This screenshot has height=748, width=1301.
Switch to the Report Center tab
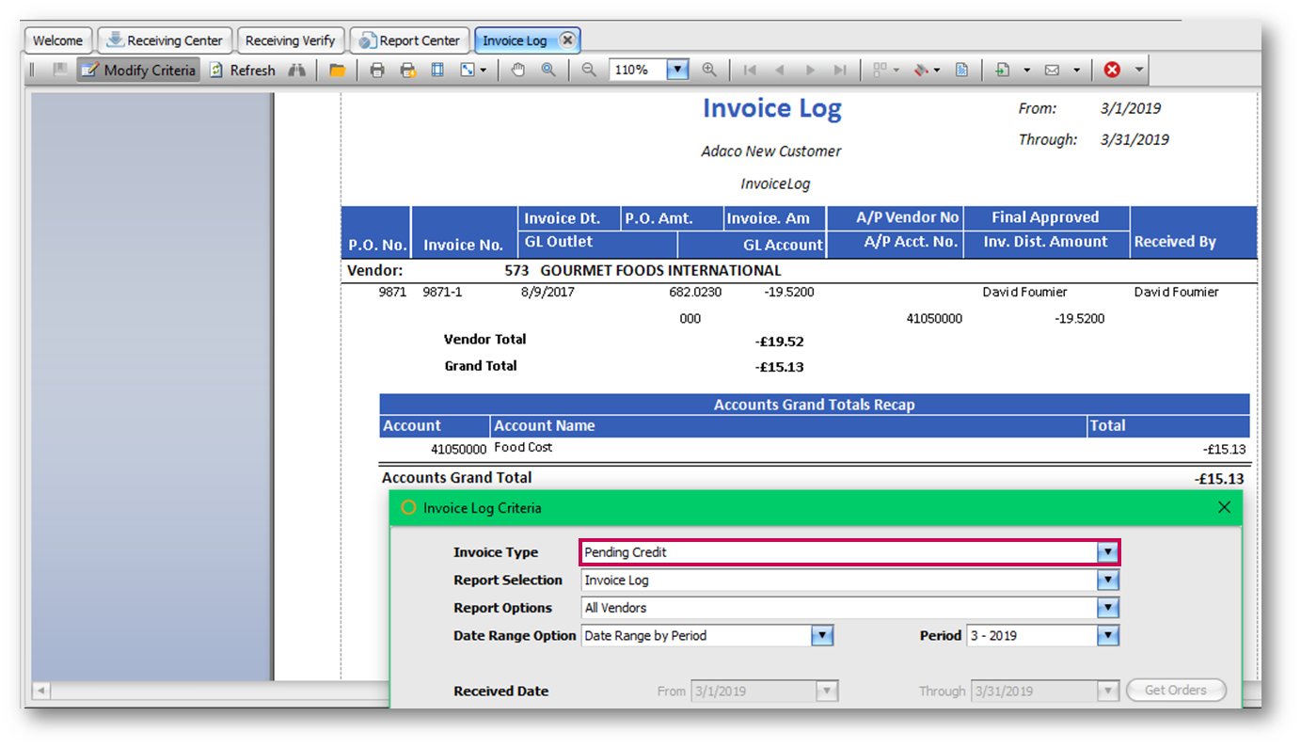[x=410, y=40]
